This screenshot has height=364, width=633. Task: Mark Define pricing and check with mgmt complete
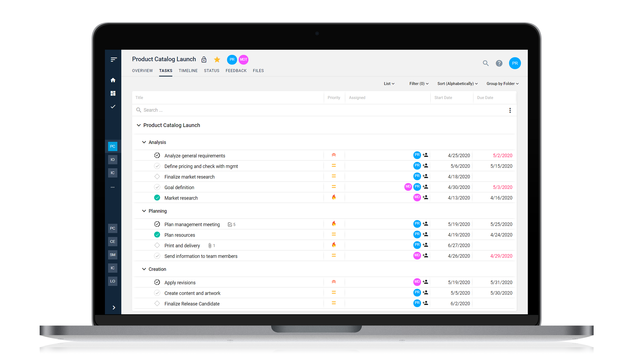157,166
